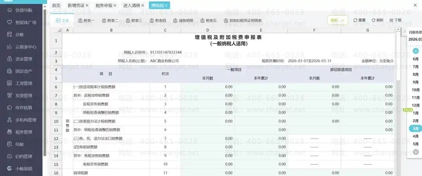422x176 pixels.
Task: Select the 附表五 sheet tab
Action: [209, 20]
